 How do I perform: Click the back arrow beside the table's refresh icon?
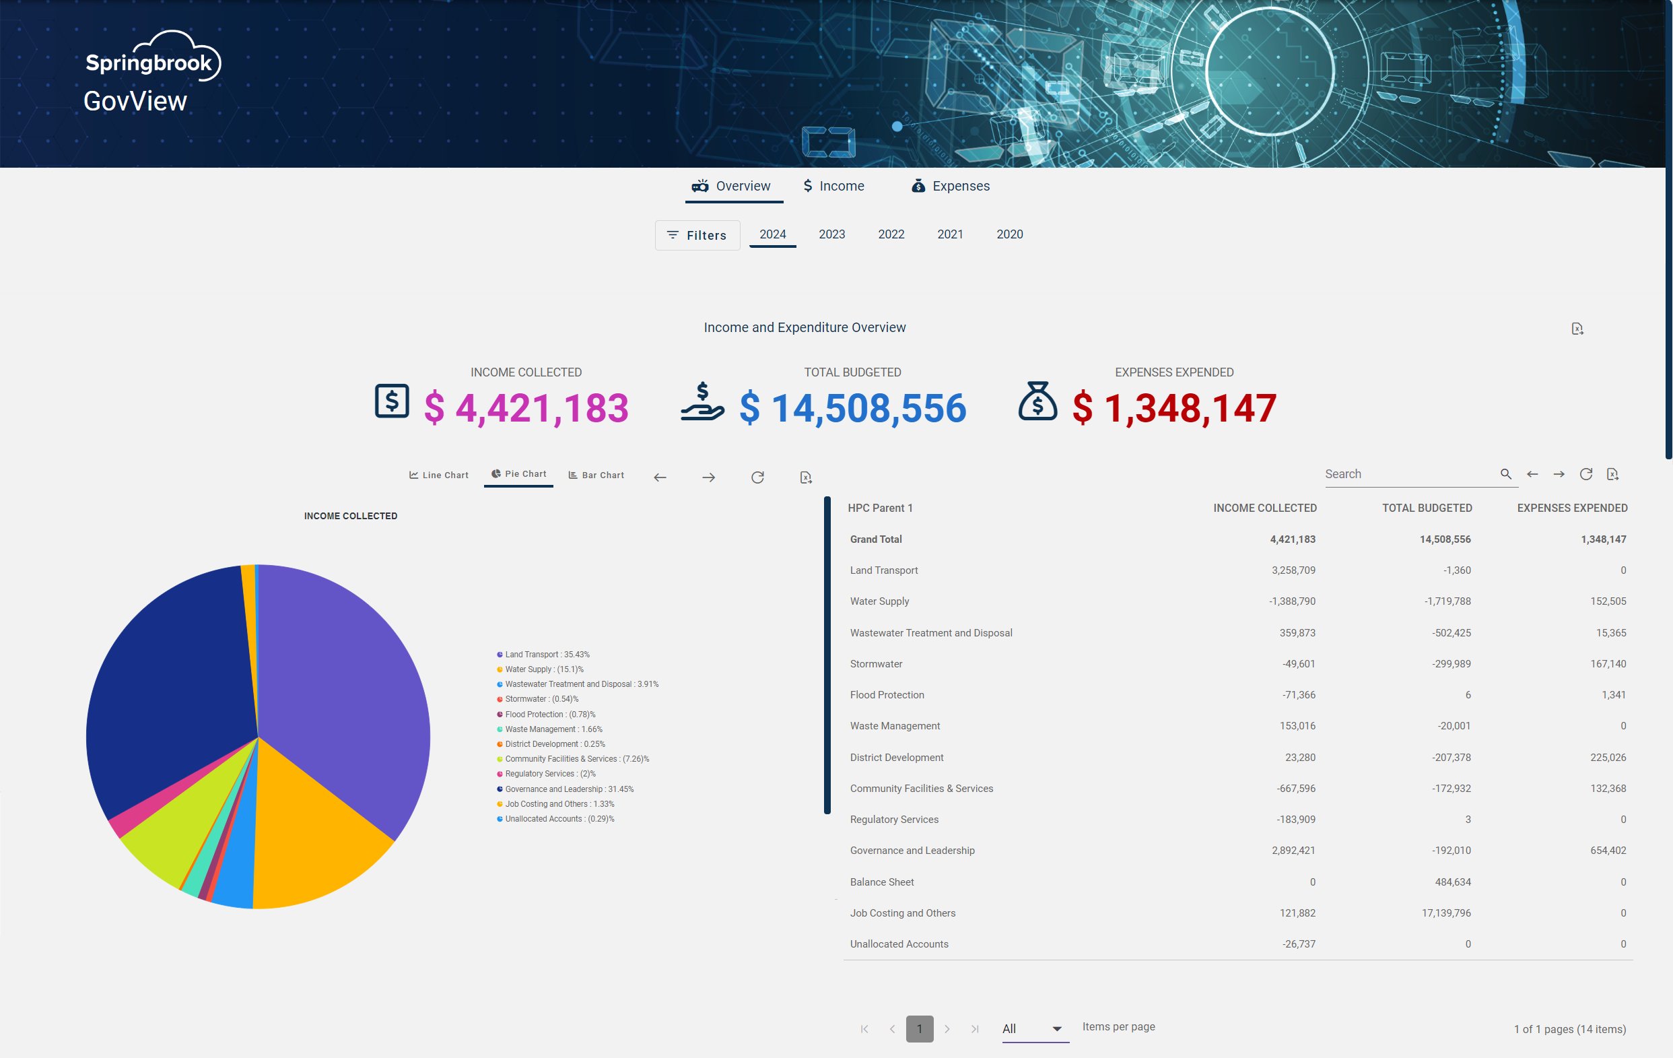pos(1532,473)
